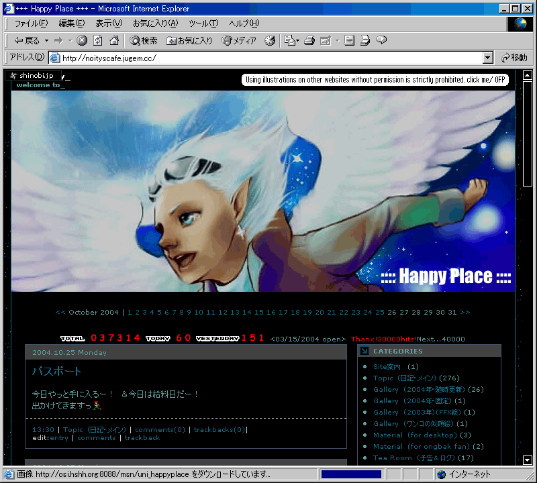The image size is (537, 483).
Task: Open calendar day 15 link
Action: pyautogui.click(x=259, y=312)
